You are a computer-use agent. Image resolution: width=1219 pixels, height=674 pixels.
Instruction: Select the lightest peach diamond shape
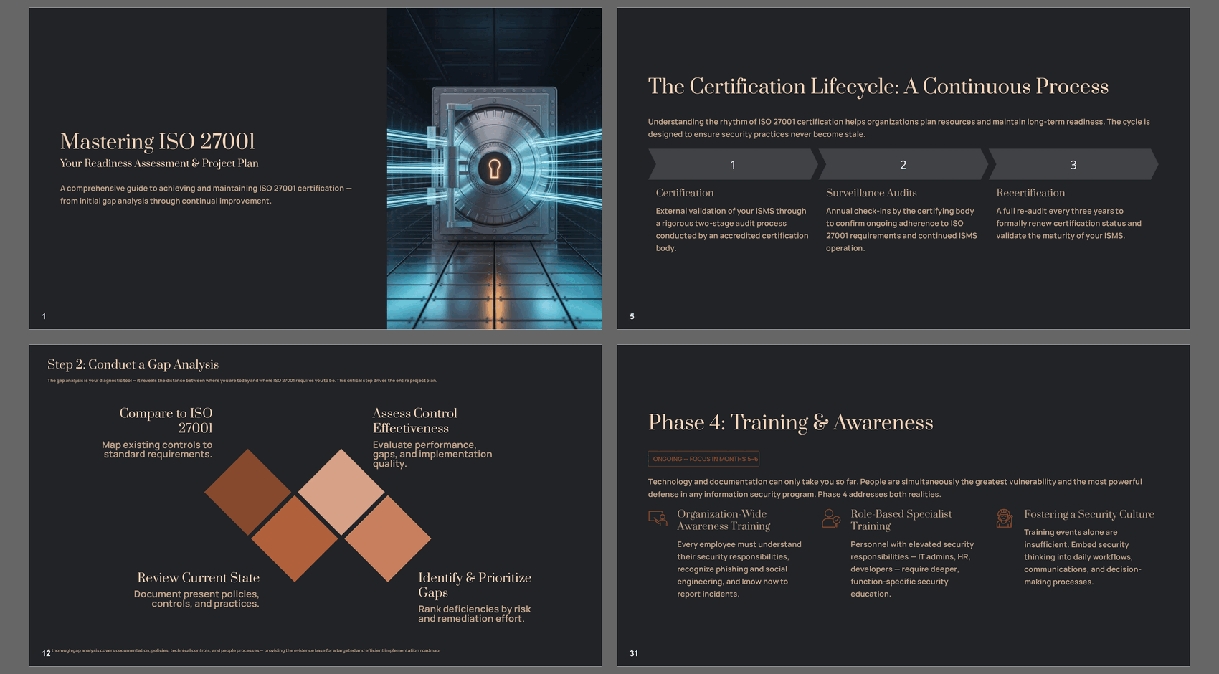pyautogui.click(x=341, y=492)
